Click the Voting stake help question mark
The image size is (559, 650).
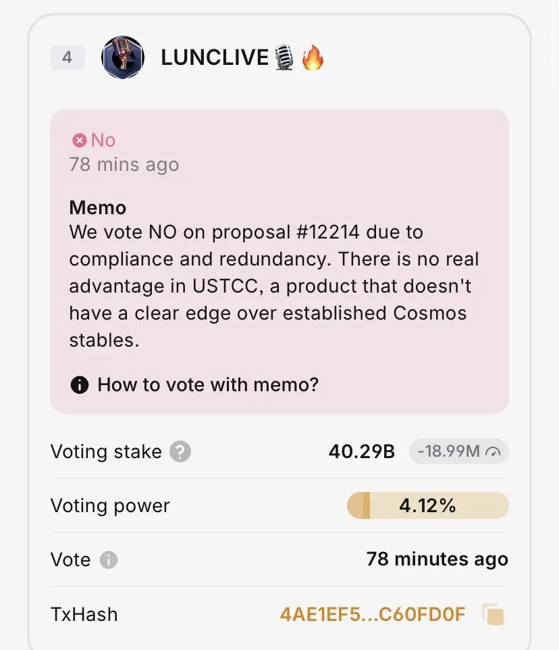click(x=180, y=451)
